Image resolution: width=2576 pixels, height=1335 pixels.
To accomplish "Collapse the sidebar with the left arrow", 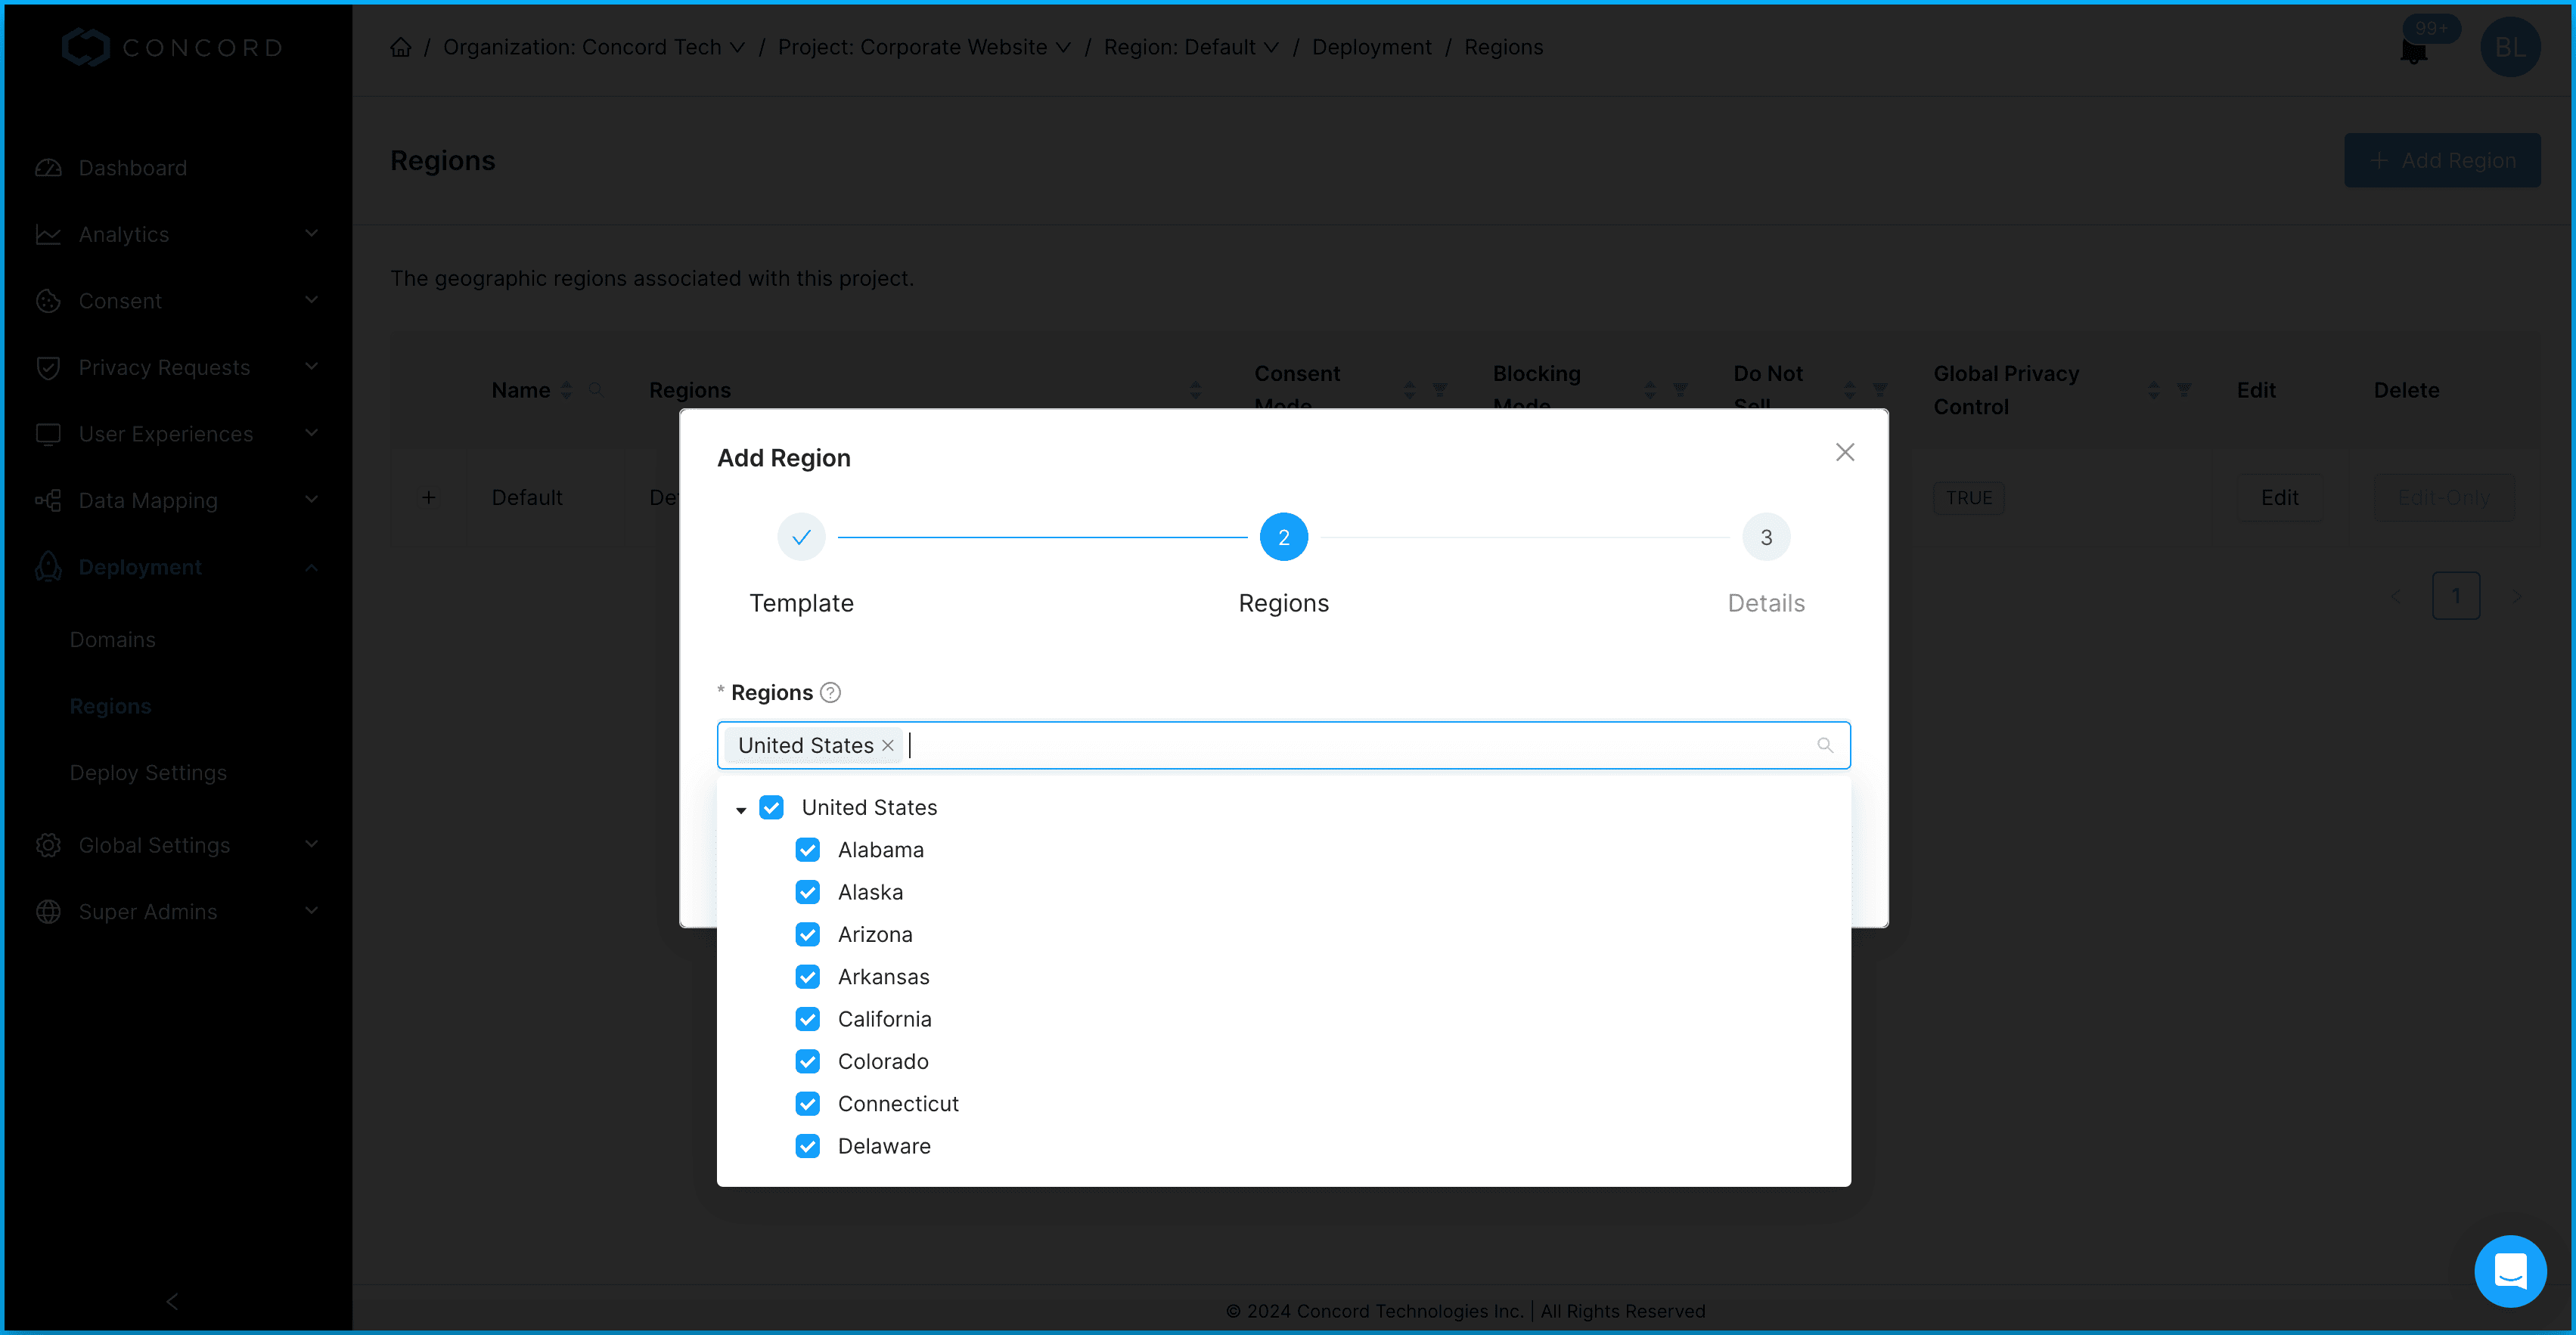I will (173, 1300).
